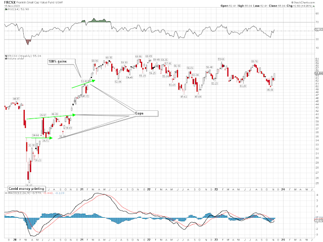Screen dimensions: 323x242
Task: Click the FRCSX ticker symbol in the chart title
Action: [10, 2]
